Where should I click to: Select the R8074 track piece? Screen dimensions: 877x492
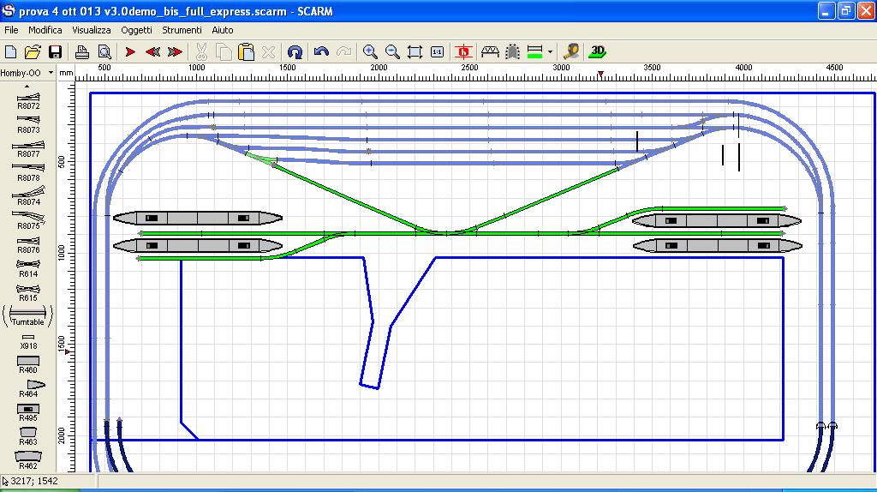pyautogui.click(x=28, y=196)
